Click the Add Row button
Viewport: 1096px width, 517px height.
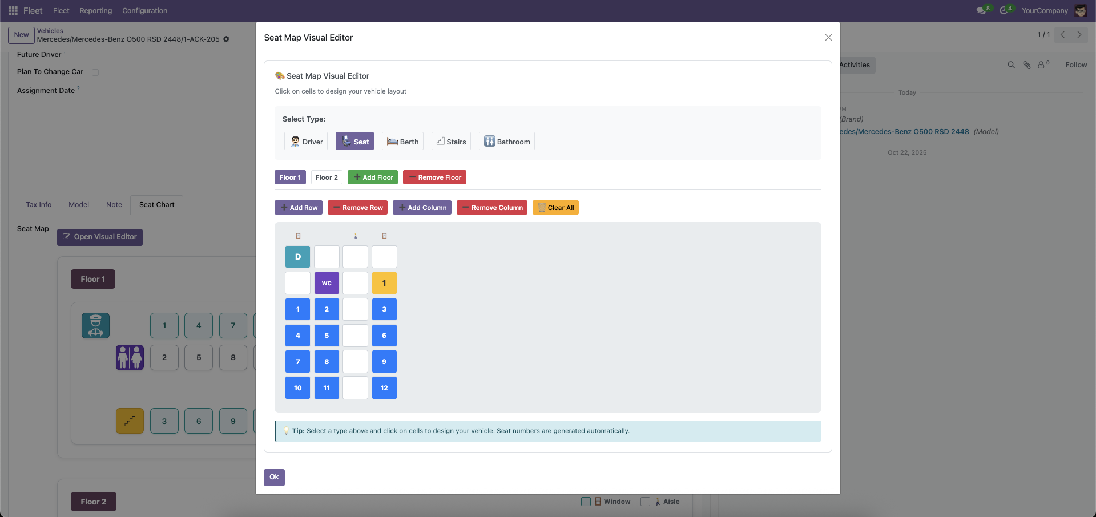(299, 208)
